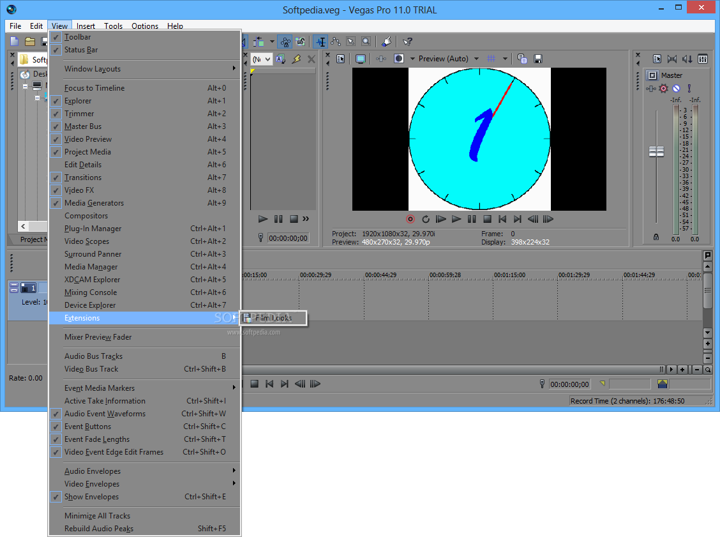This screenshot has width=720, height=537.
Task: Open Mixing Console from Master panel
Action: pos(703,59)
